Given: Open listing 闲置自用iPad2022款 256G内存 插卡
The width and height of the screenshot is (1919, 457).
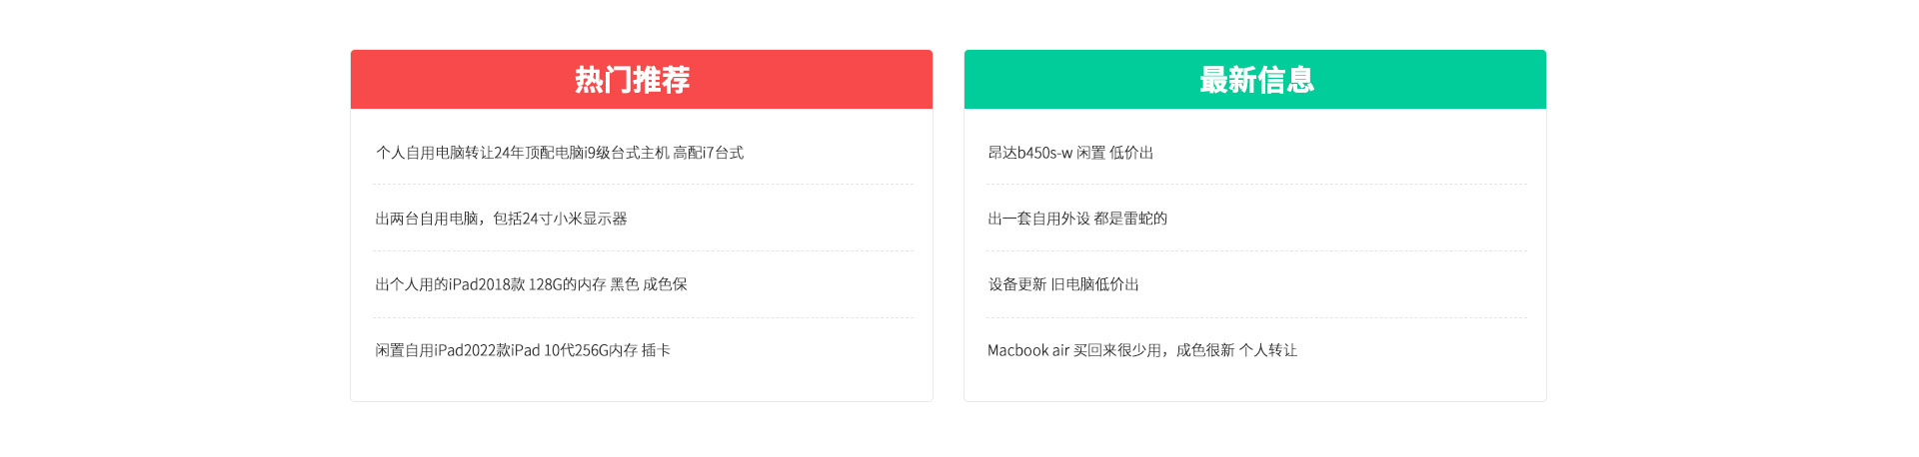Looking at the screenshot, I should (x=523, y=350).
